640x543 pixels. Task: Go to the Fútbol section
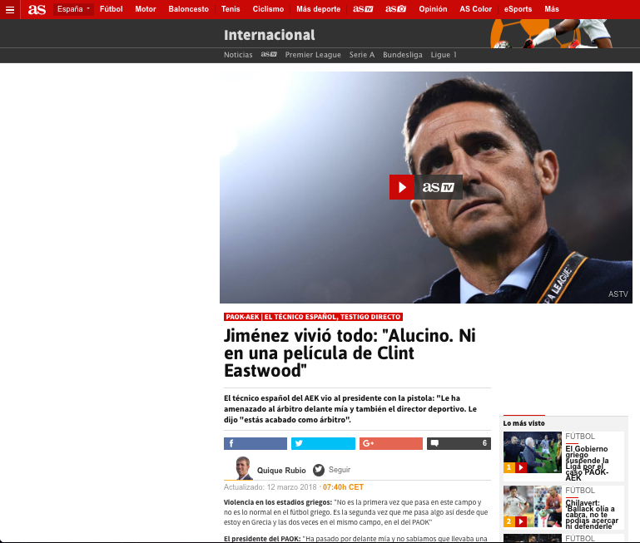pyautogui.click(x=111, y=9)
